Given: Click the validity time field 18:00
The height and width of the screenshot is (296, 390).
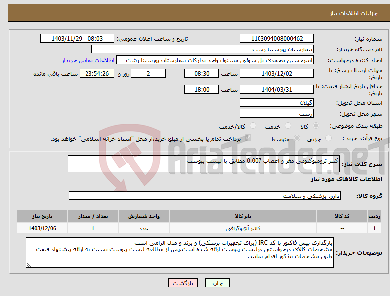Looking at the screenshot, I should tap(202, 89).
